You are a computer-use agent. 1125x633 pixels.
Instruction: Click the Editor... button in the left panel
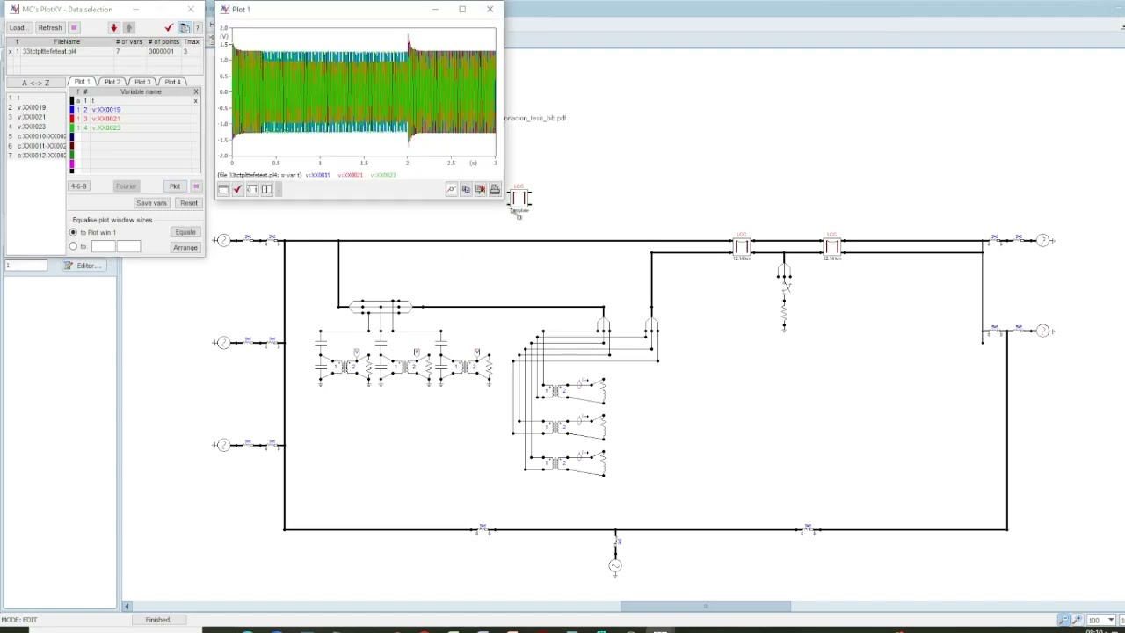click(83, 266)
